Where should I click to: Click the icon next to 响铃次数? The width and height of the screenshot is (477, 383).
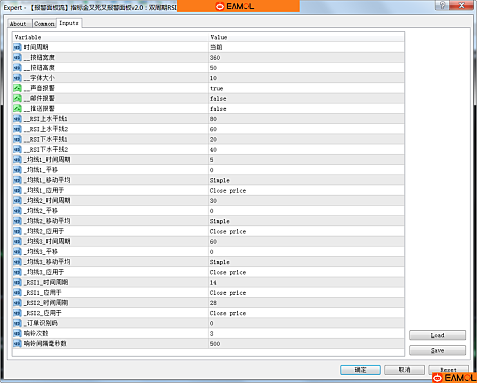pyautogui.click(x=17, y=334)
